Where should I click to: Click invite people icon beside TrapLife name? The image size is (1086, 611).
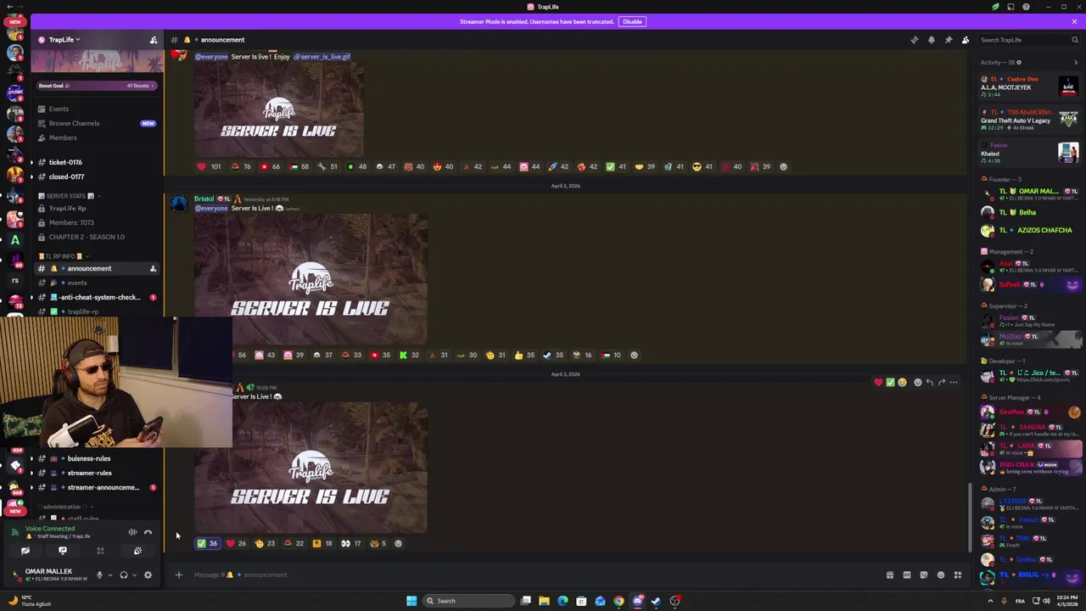(154, 40)
